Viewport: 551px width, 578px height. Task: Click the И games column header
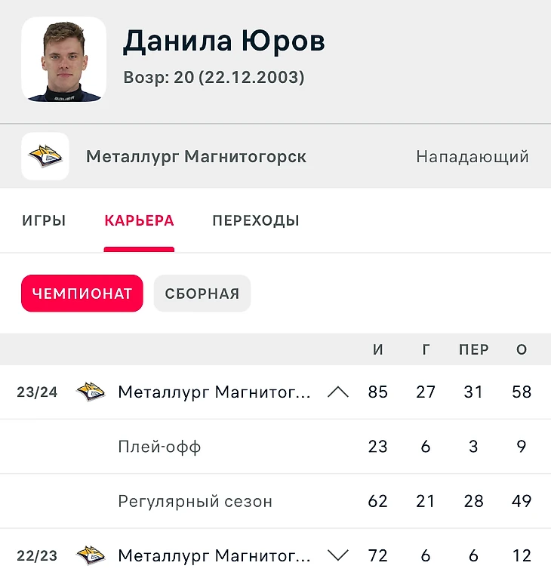[378, 350]
